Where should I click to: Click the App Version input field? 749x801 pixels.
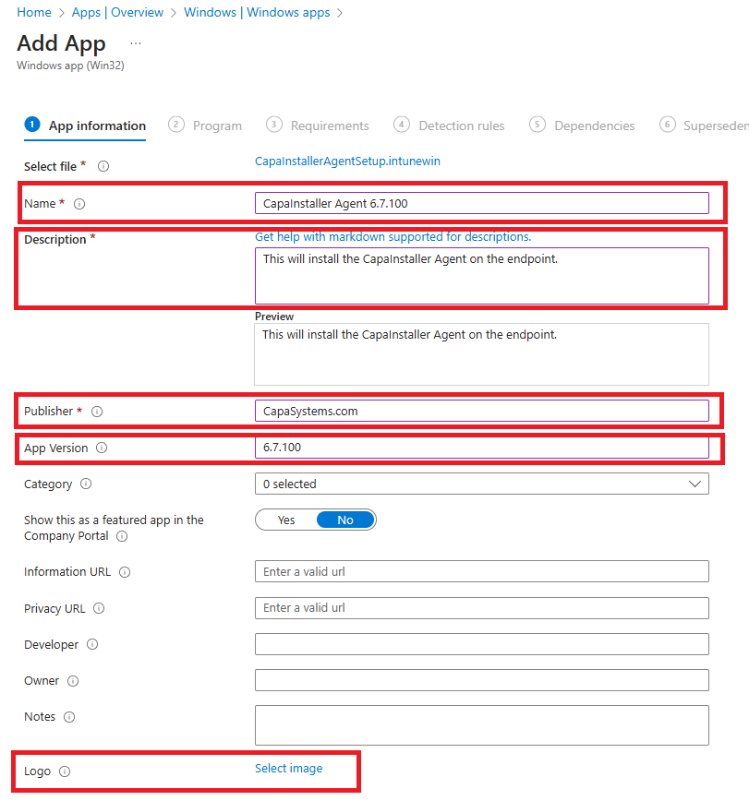click(481, 448)
